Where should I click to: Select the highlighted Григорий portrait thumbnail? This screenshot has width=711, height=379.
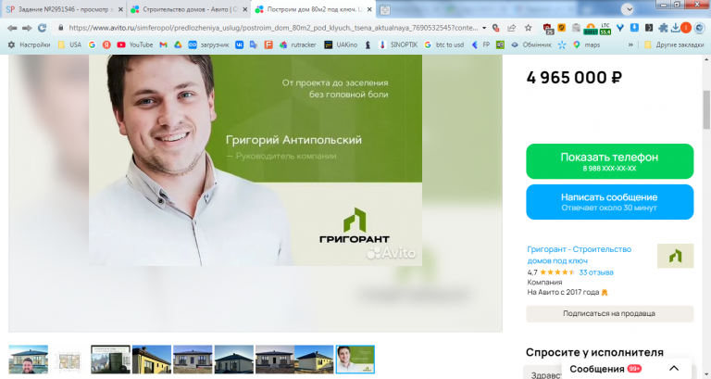(355, 359)
